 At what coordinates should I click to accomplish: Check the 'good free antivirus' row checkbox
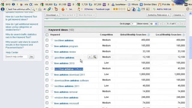pyautogui.click(x=47, y=57)
